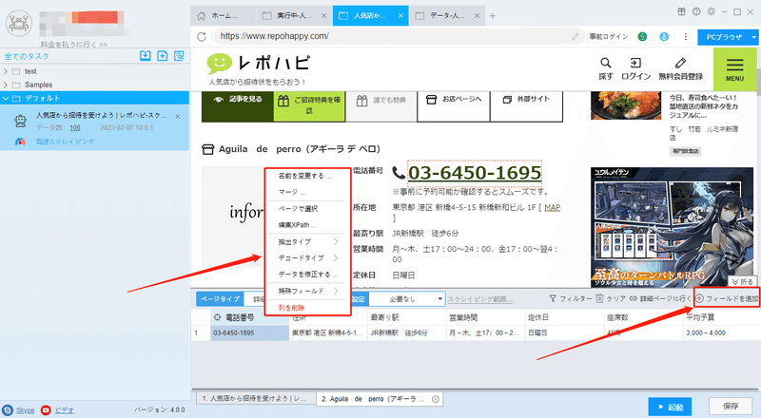Viewport: 761px width, 418px height.
Task: Click the 無料会員登録 pencil icon
Action: [680, 63]
